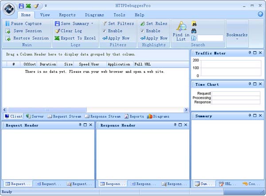Click the Application column header

click(119, 64)
